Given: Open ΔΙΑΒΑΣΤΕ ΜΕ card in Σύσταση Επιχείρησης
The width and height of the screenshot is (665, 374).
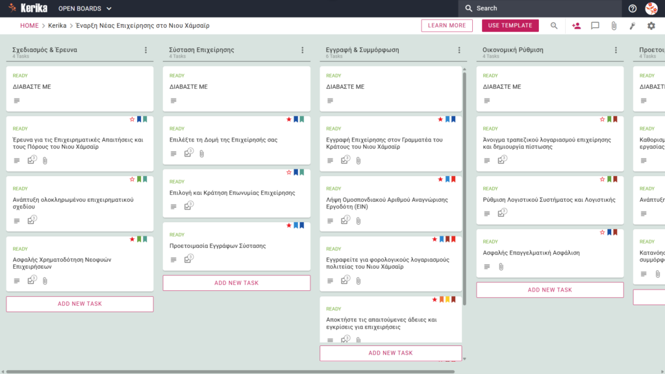Looking at the screenshot, I should pos(236,89).
